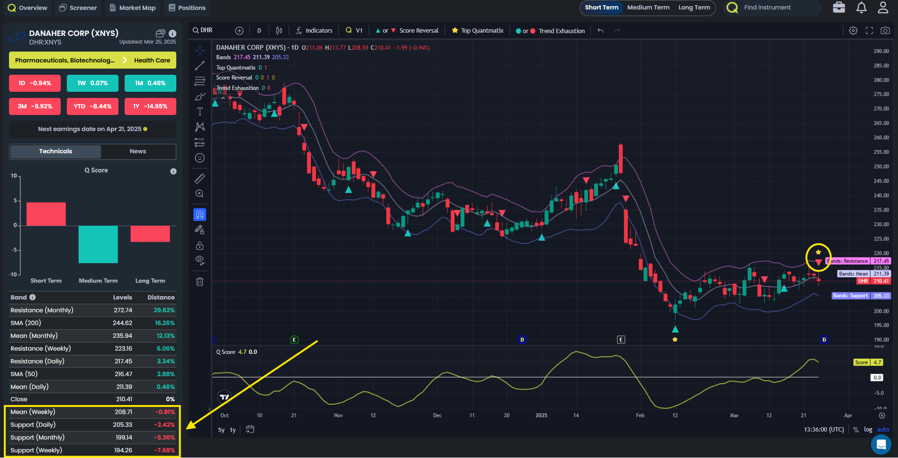Set chart range to 1y
Image resolution: width=898 pixels, height=458 pixels.
233,430
